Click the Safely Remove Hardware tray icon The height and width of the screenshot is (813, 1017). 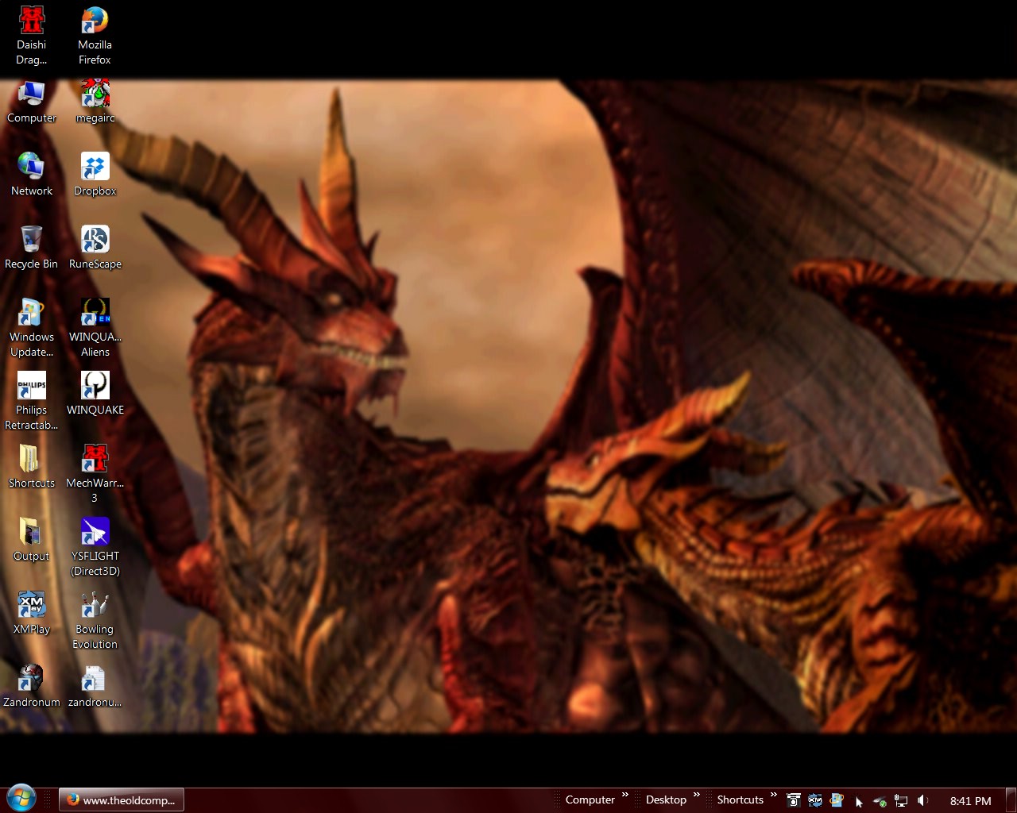click(880, 801)
